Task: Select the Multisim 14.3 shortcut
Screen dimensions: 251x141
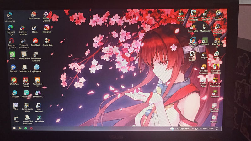Action: pos(25,68)
